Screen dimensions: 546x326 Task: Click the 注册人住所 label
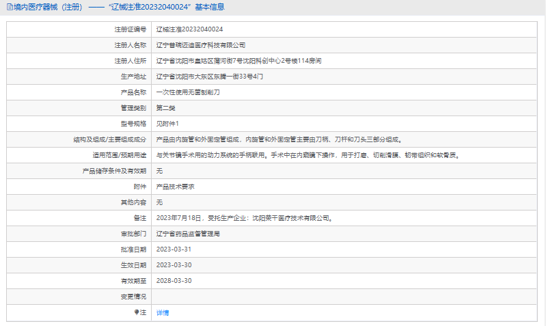tap(131, 61)
